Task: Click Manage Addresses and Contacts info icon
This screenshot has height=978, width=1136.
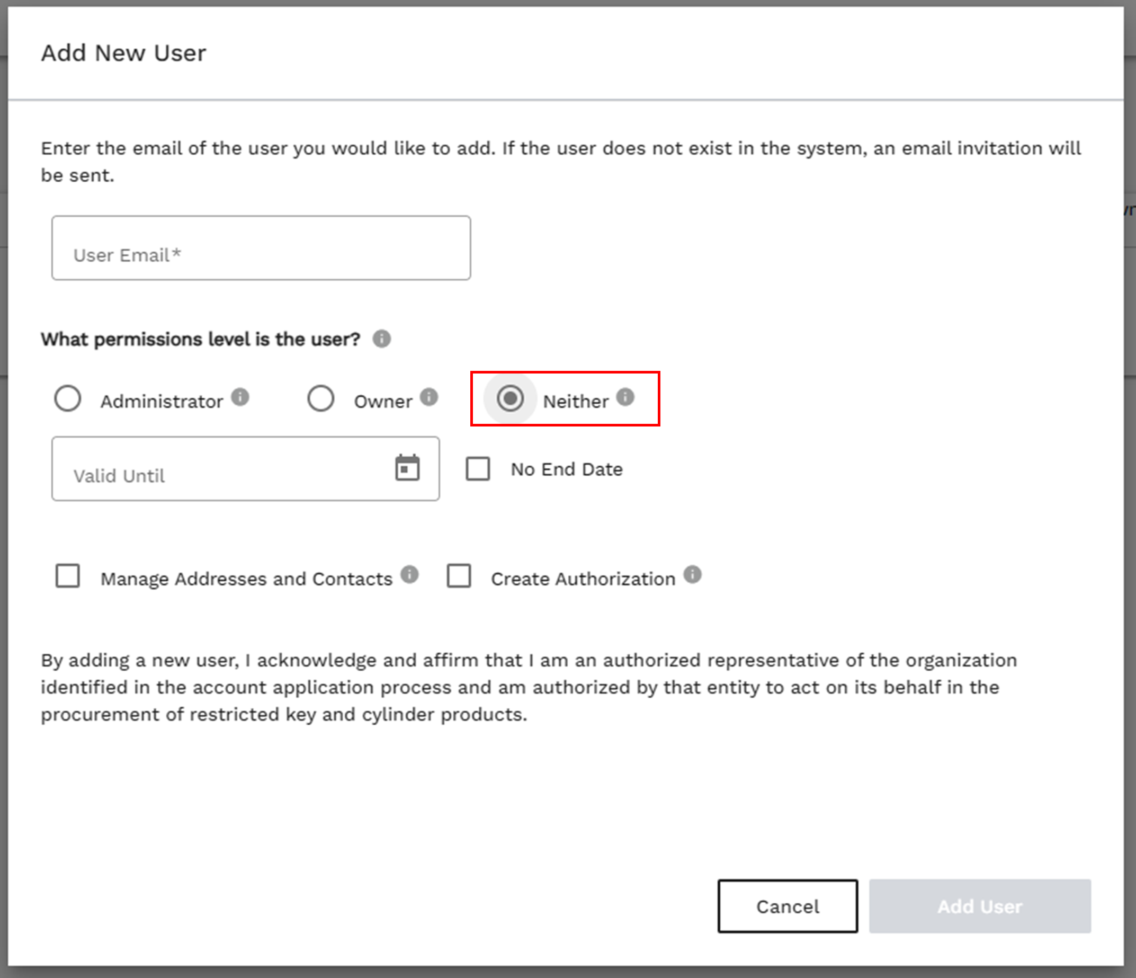Action: [x=409, y=574]
